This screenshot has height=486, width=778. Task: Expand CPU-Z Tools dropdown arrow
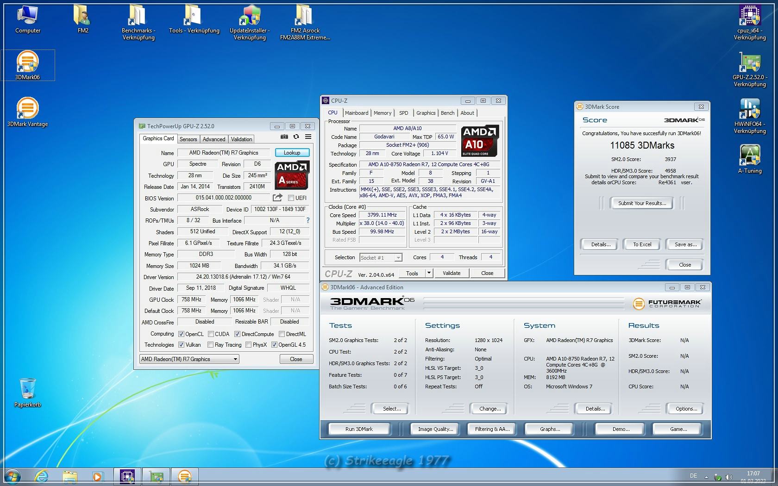429,273
